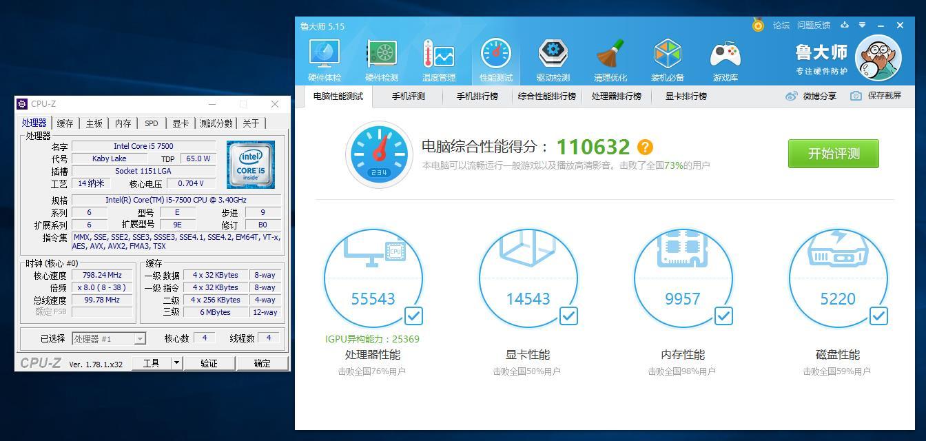
Task: Click the green 开始评测 button
Action: click(834, 153)
